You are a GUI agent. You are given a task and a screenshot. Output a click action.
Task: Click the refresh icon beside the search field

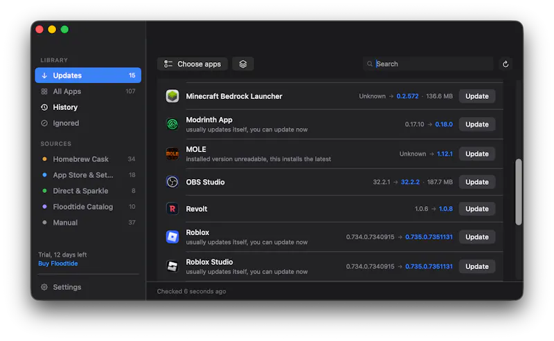coord(506,64)
